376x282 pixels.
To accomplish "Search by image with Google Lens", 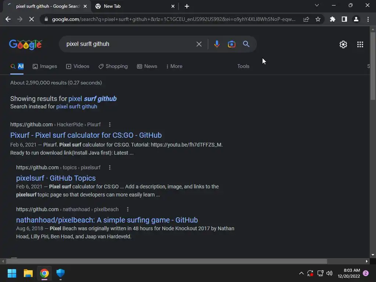I will [231, 44].
